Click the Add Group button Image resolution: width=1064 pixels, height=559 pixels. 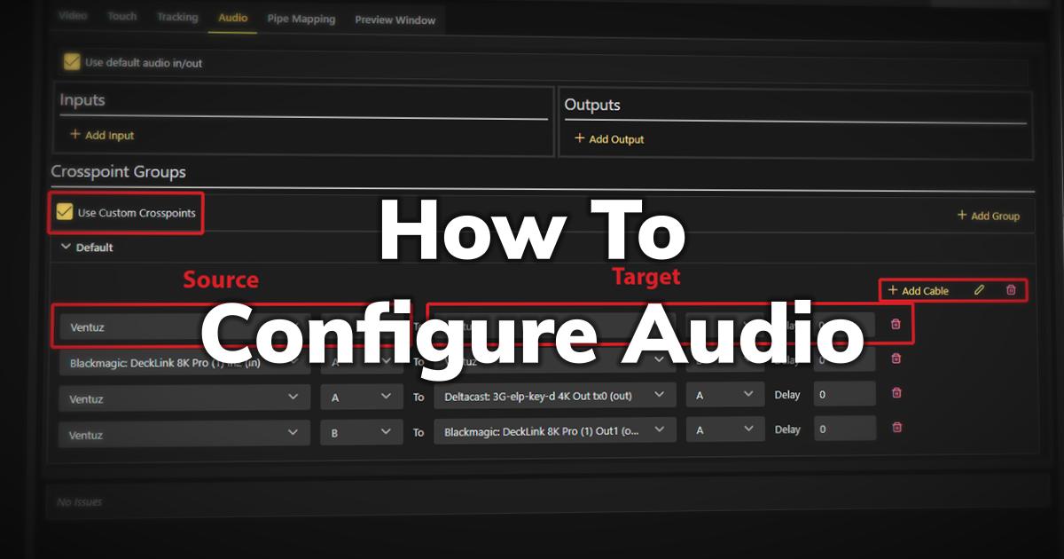tap(988, 216)
